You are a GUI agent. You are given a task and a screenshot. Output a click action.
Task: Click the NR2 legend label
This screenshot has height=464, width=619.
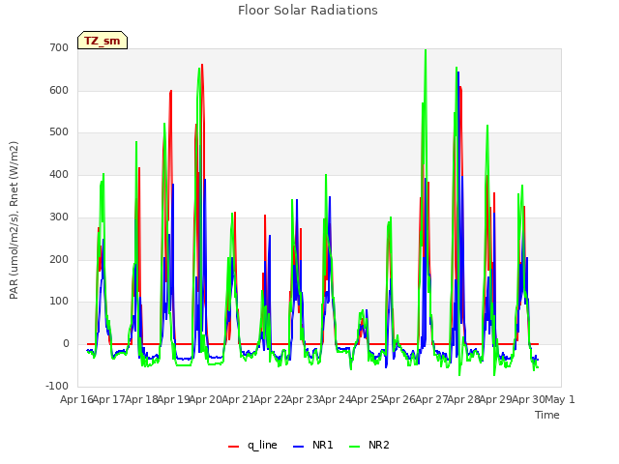379,445
